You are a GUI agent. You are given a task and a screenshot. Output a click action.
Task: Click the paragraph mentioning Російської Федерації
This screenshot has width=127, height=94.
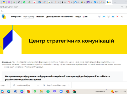coord(61,64)
